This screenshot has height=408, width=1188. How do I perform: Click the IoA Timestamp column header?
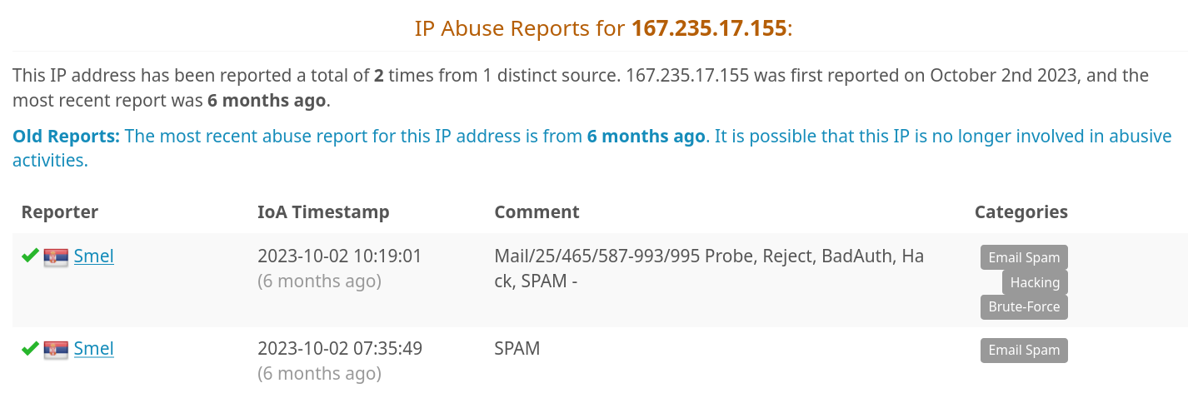click(x=323, y=212)
